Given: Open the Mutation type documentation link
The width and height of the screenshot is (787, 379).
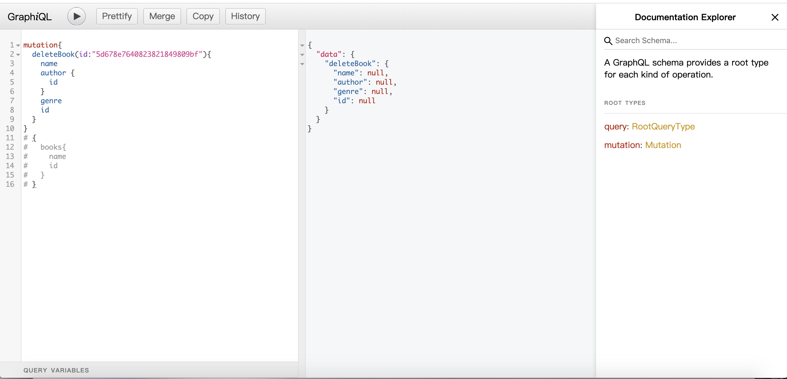Looking at the screenshot, I should pyautogui.click(x=663, y=145).
